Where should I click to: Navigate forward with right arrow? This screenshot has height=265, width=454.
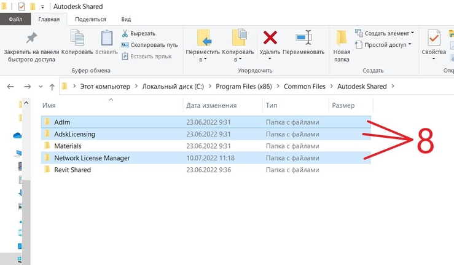point(28,87)
